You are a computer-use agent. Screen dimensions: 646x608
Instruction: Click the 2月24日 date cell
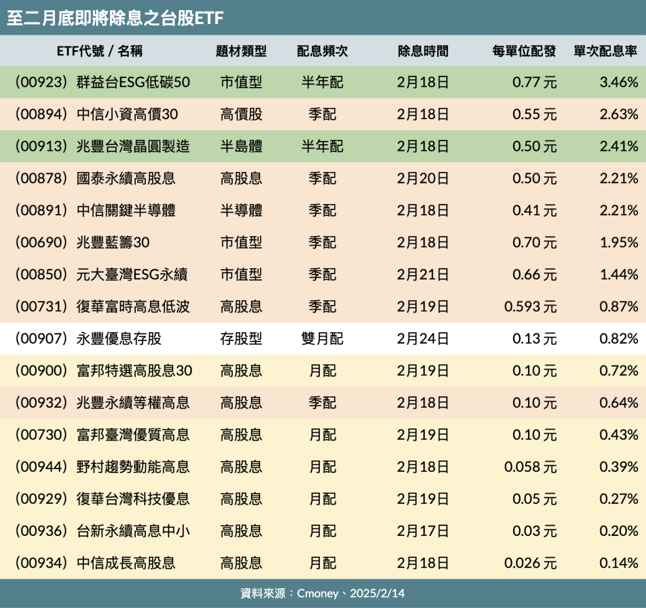423,339
